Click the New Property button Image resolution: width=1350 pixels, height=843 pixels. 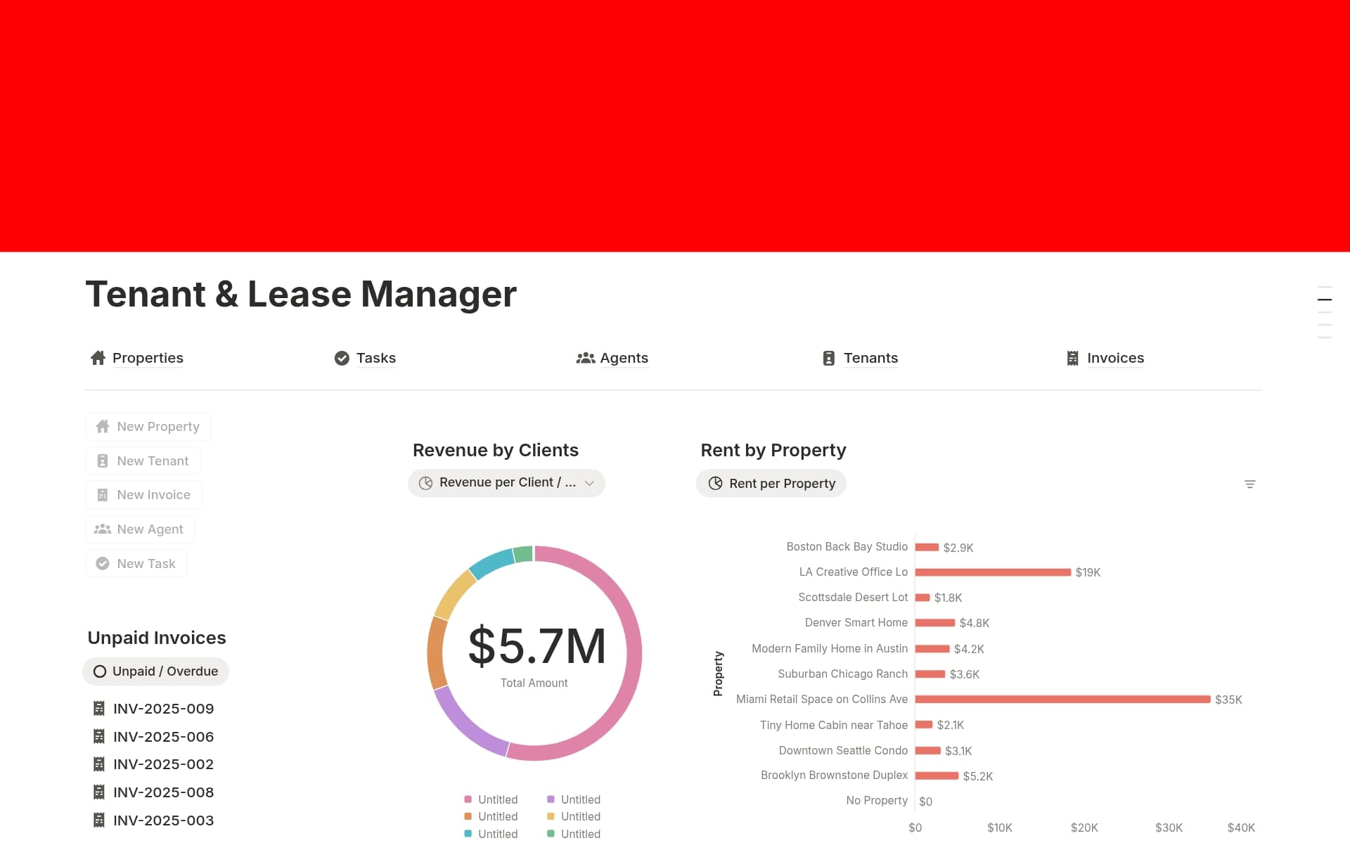tap(148, 426)
